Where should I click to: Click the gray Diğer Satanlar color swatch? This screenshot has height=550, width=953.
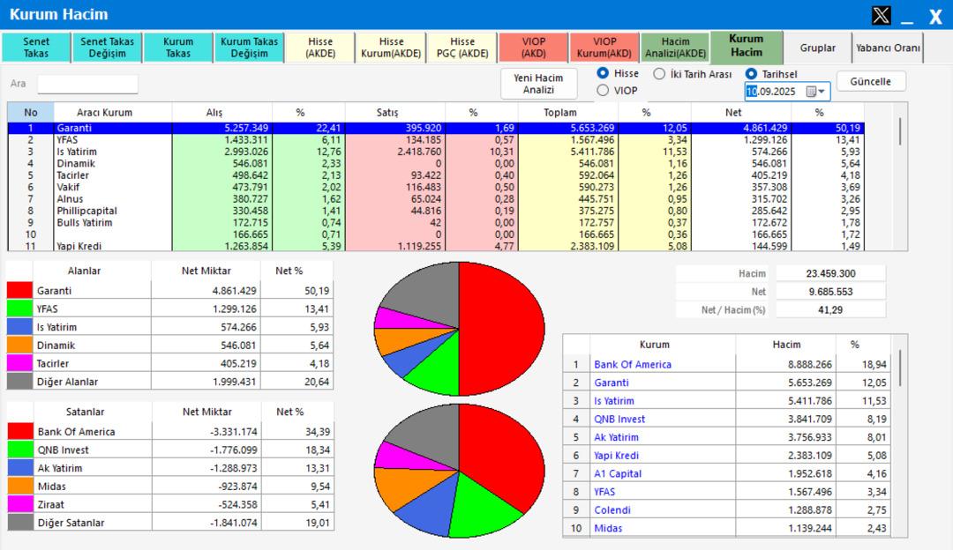point(20,523)
